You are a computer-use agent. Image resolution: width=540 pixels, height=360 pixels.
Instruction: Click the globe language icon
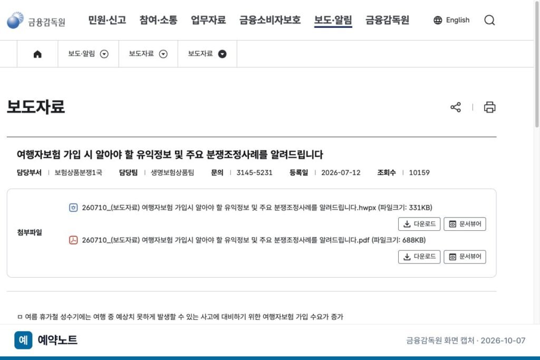[438, 21]
